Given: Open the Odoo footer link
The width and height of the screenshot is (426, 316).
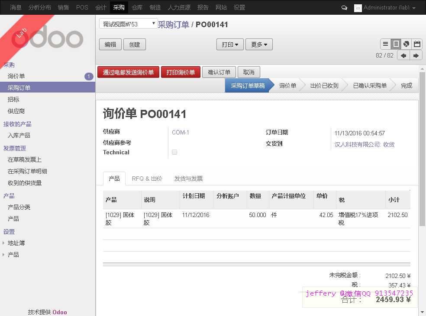Looking at the screenshot, I should tap(59, 312).
